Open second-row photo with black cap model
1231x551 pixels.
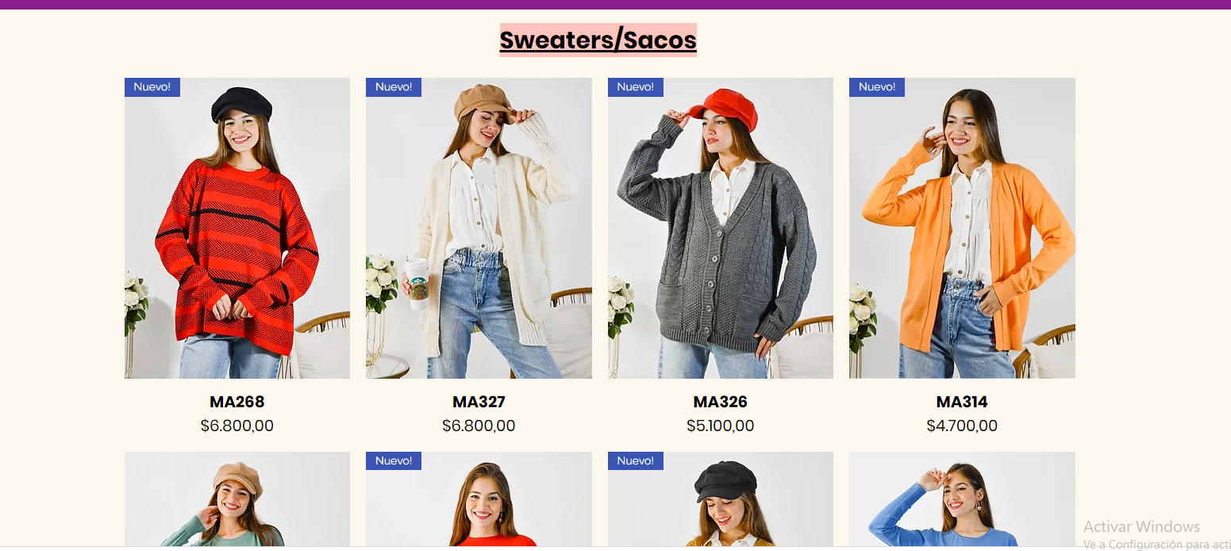click(721, 499)
